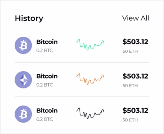Image resolution: width=164 pixels, height=134 pixels.
Task: Click the View All link
Action: pos(135,18)
